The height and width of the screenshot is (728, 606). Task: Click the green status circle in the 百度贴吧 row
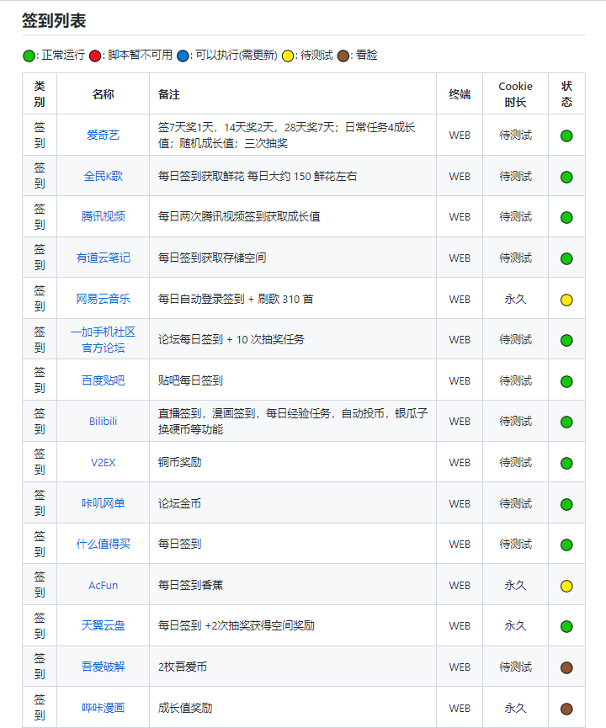(x=566, y=381)
